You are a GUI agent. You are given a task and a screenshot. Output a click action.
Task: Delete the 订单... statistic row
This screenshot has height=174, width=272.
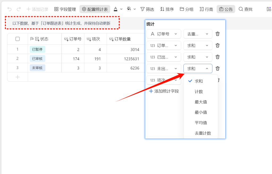coord(218,46)
